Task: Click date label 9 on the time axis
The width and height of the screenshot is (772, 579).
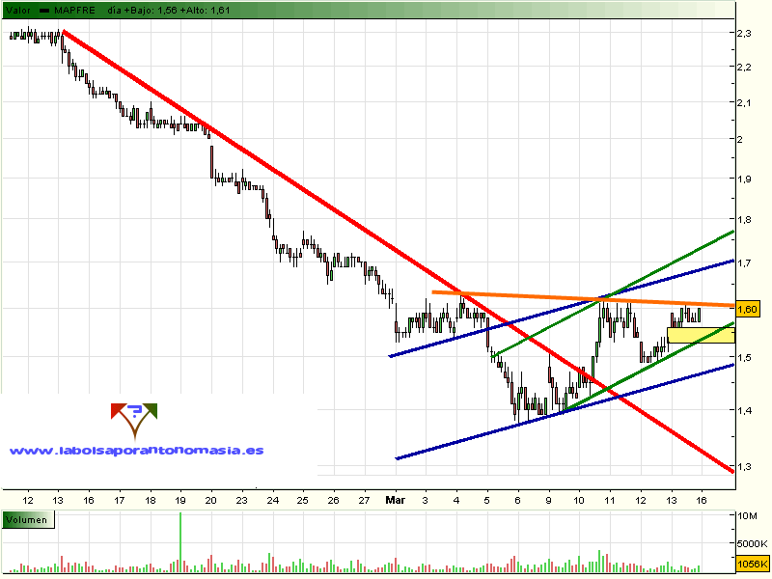Action: pyautogui.click(x=548, y=500)
